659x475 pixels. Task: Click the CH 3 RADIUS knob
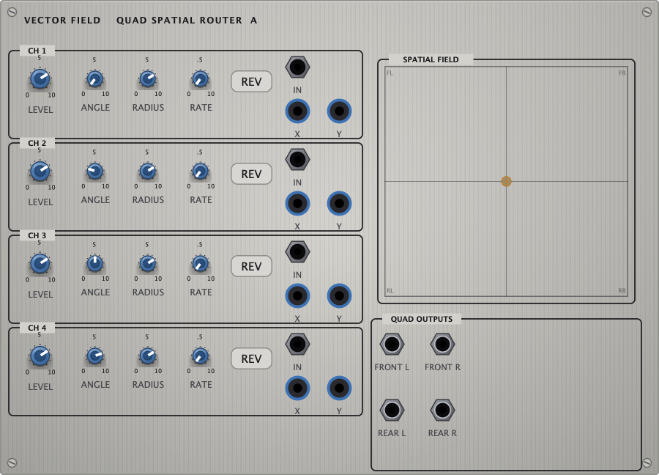(x=148, y=264)
